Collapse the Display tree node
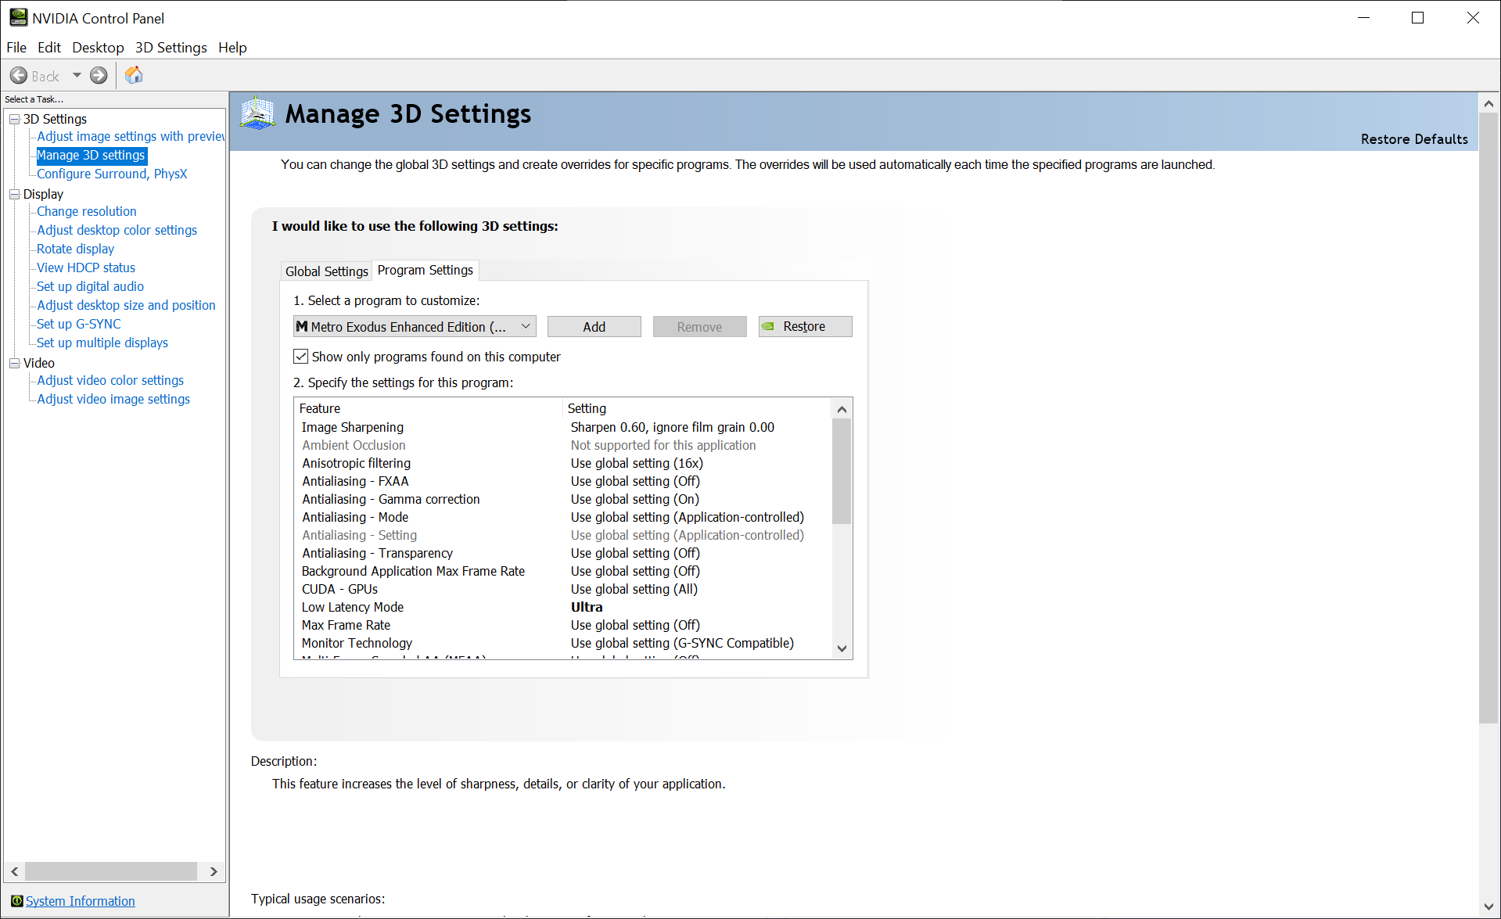The width and height of the screenshot is (1501, 919). pyautogui.click(x=14, y=194)
